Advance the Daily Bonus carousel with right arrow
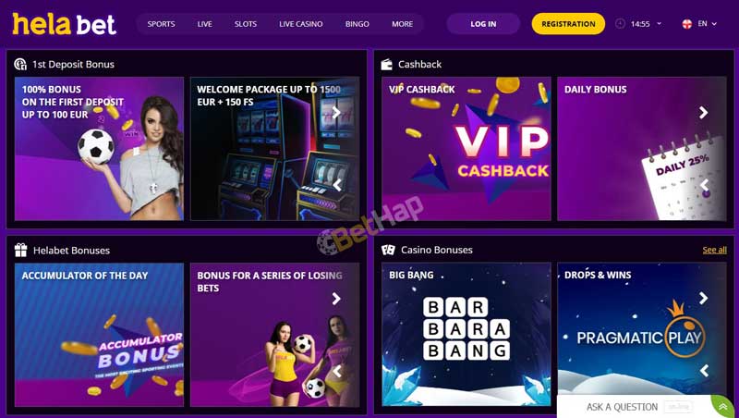Viewport: 739px width, 418px height. [x=703, y=112]
